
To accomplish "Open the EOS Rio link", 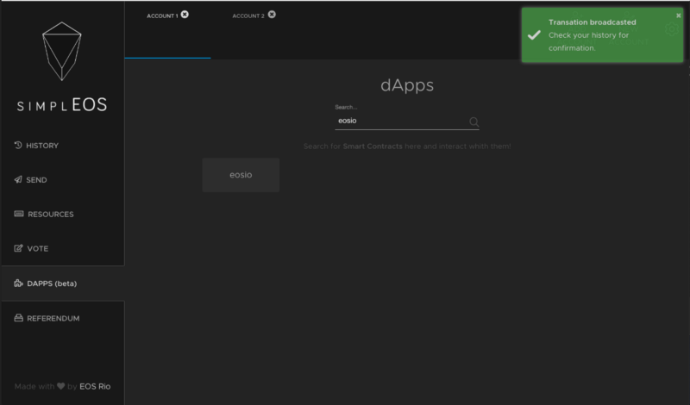I will [95, 387].
